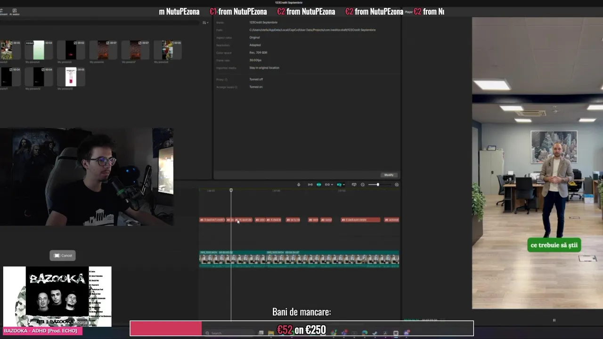This screenshot has height=339, width=603.
Task: Click the timeline zoom in icon
Action: click(397, 185)
